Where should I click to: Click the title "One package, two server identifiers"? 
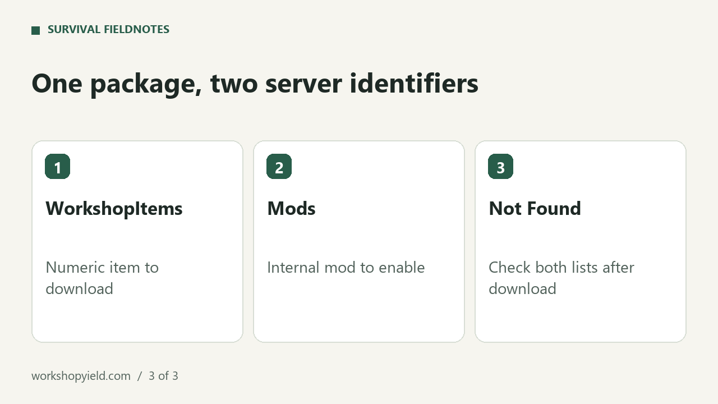click(x=255, y=84)
